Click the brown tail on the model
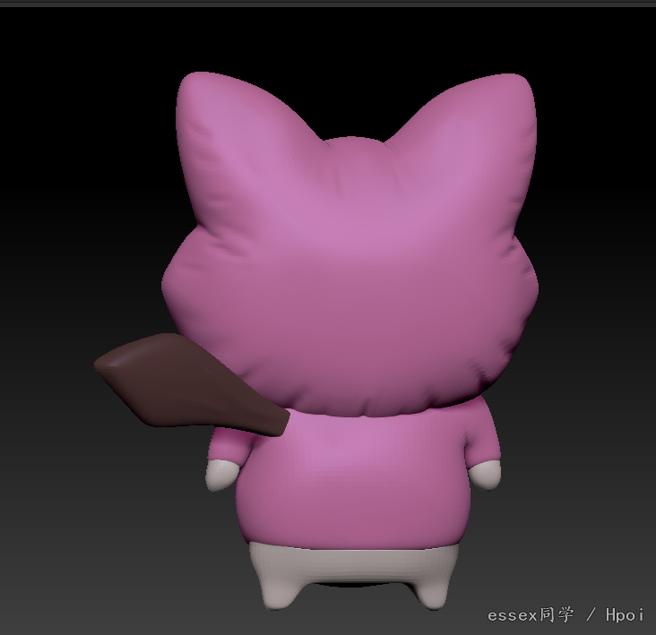This screenshot has height=635, width=656. pos(190,387)
